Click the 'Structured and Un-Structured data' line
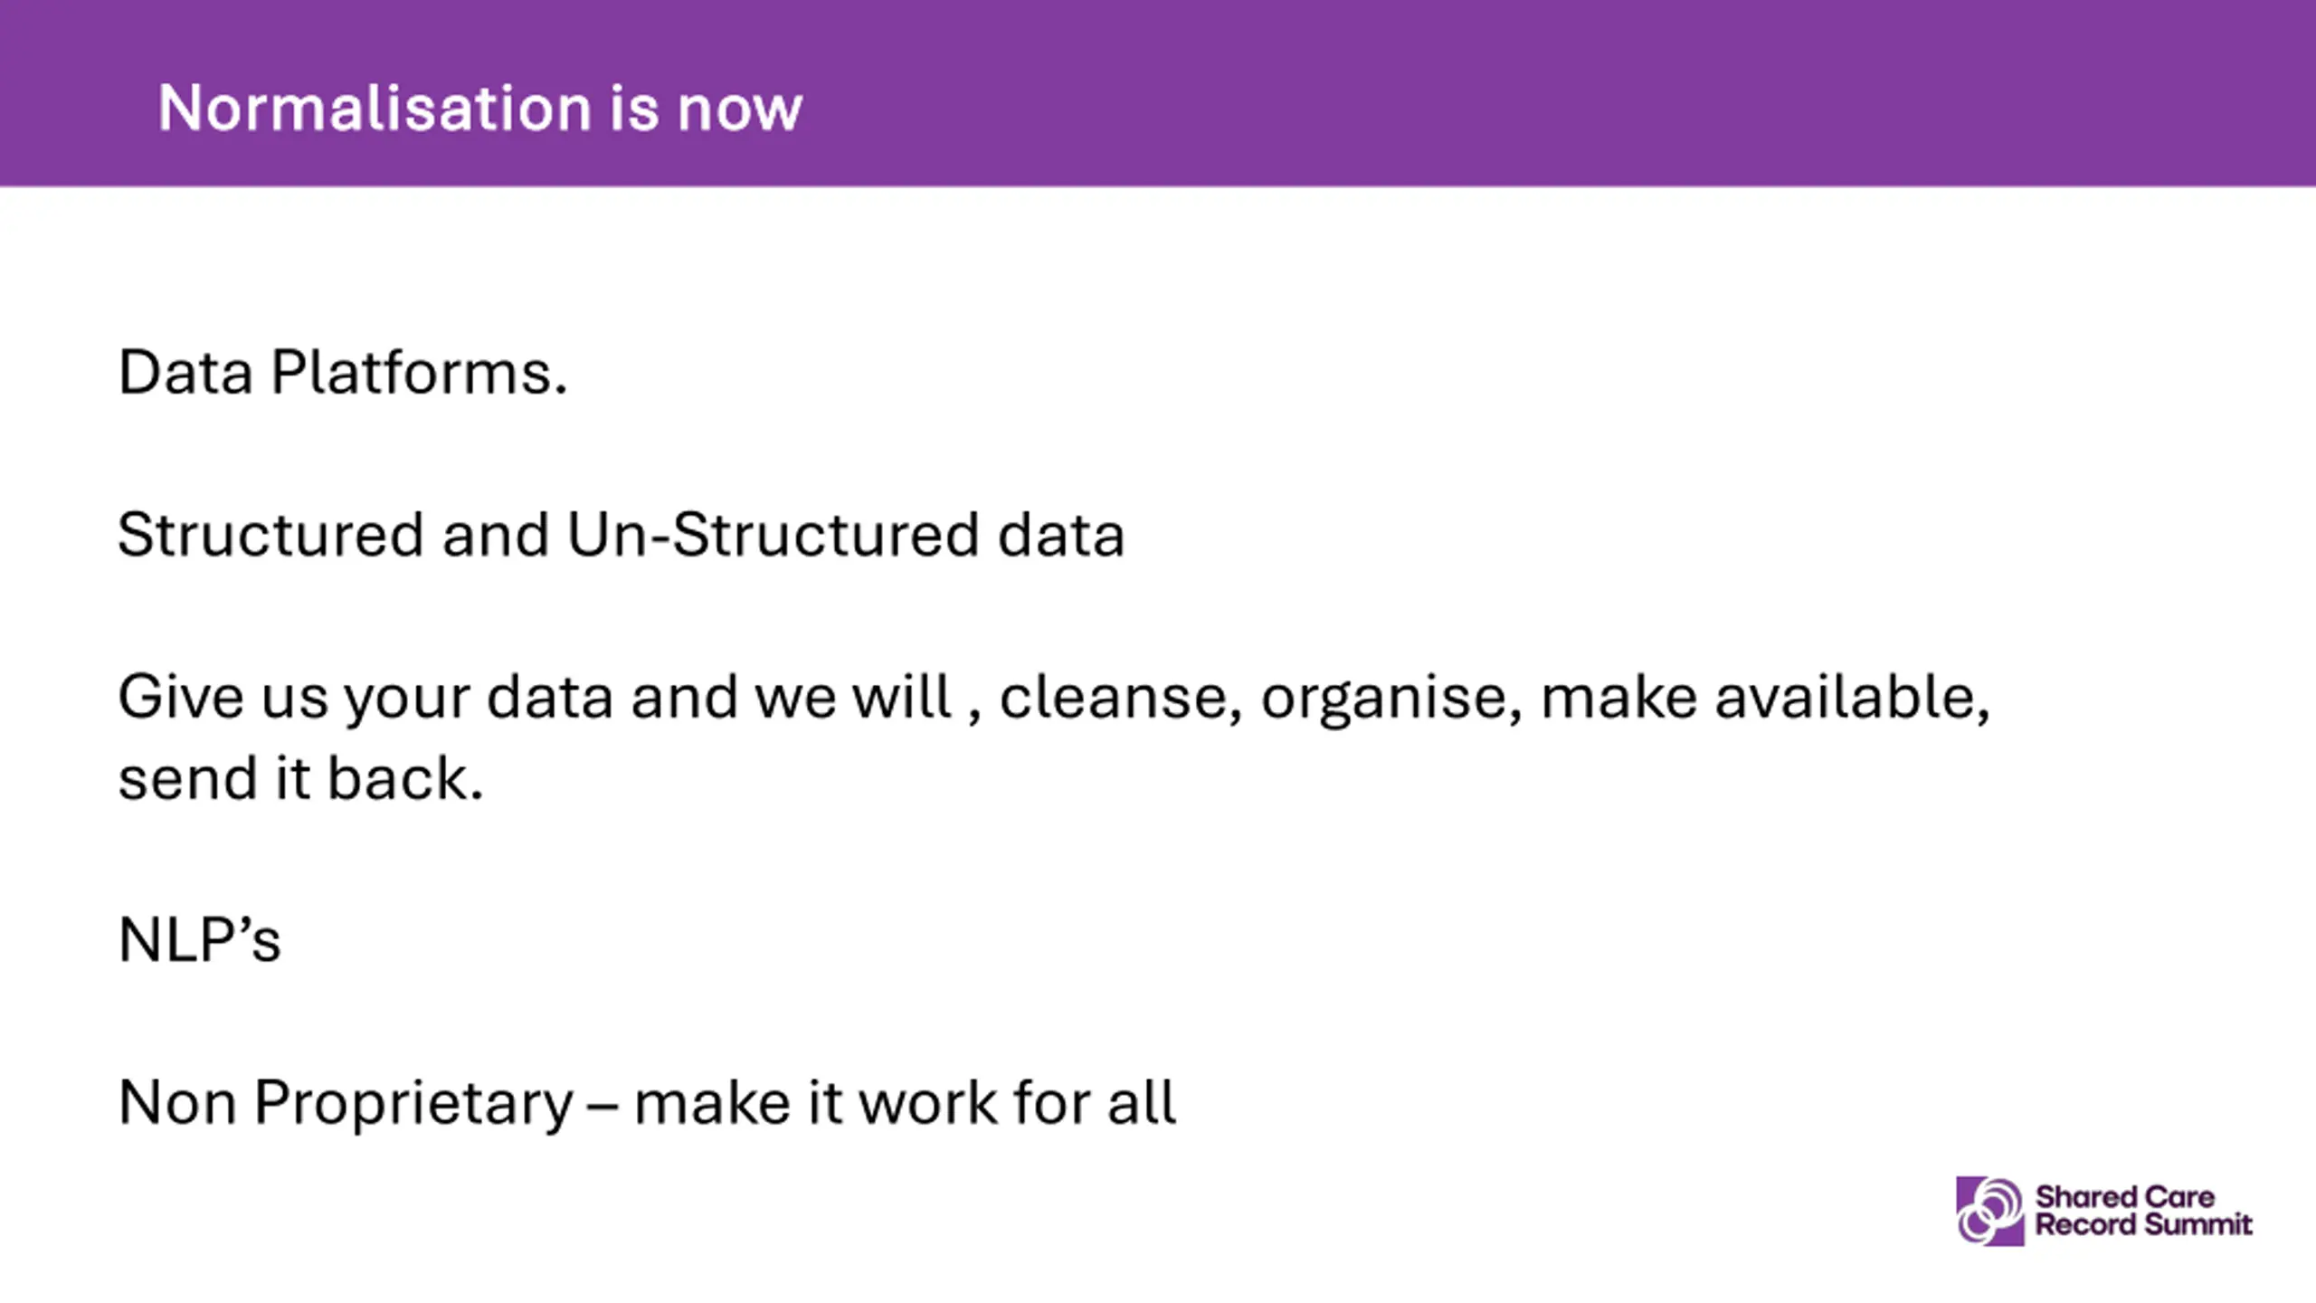 coord(622,534)
